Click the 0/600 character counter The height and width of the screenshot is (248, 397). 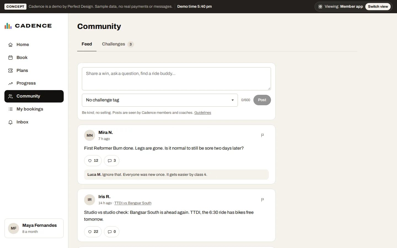(246, 100)
